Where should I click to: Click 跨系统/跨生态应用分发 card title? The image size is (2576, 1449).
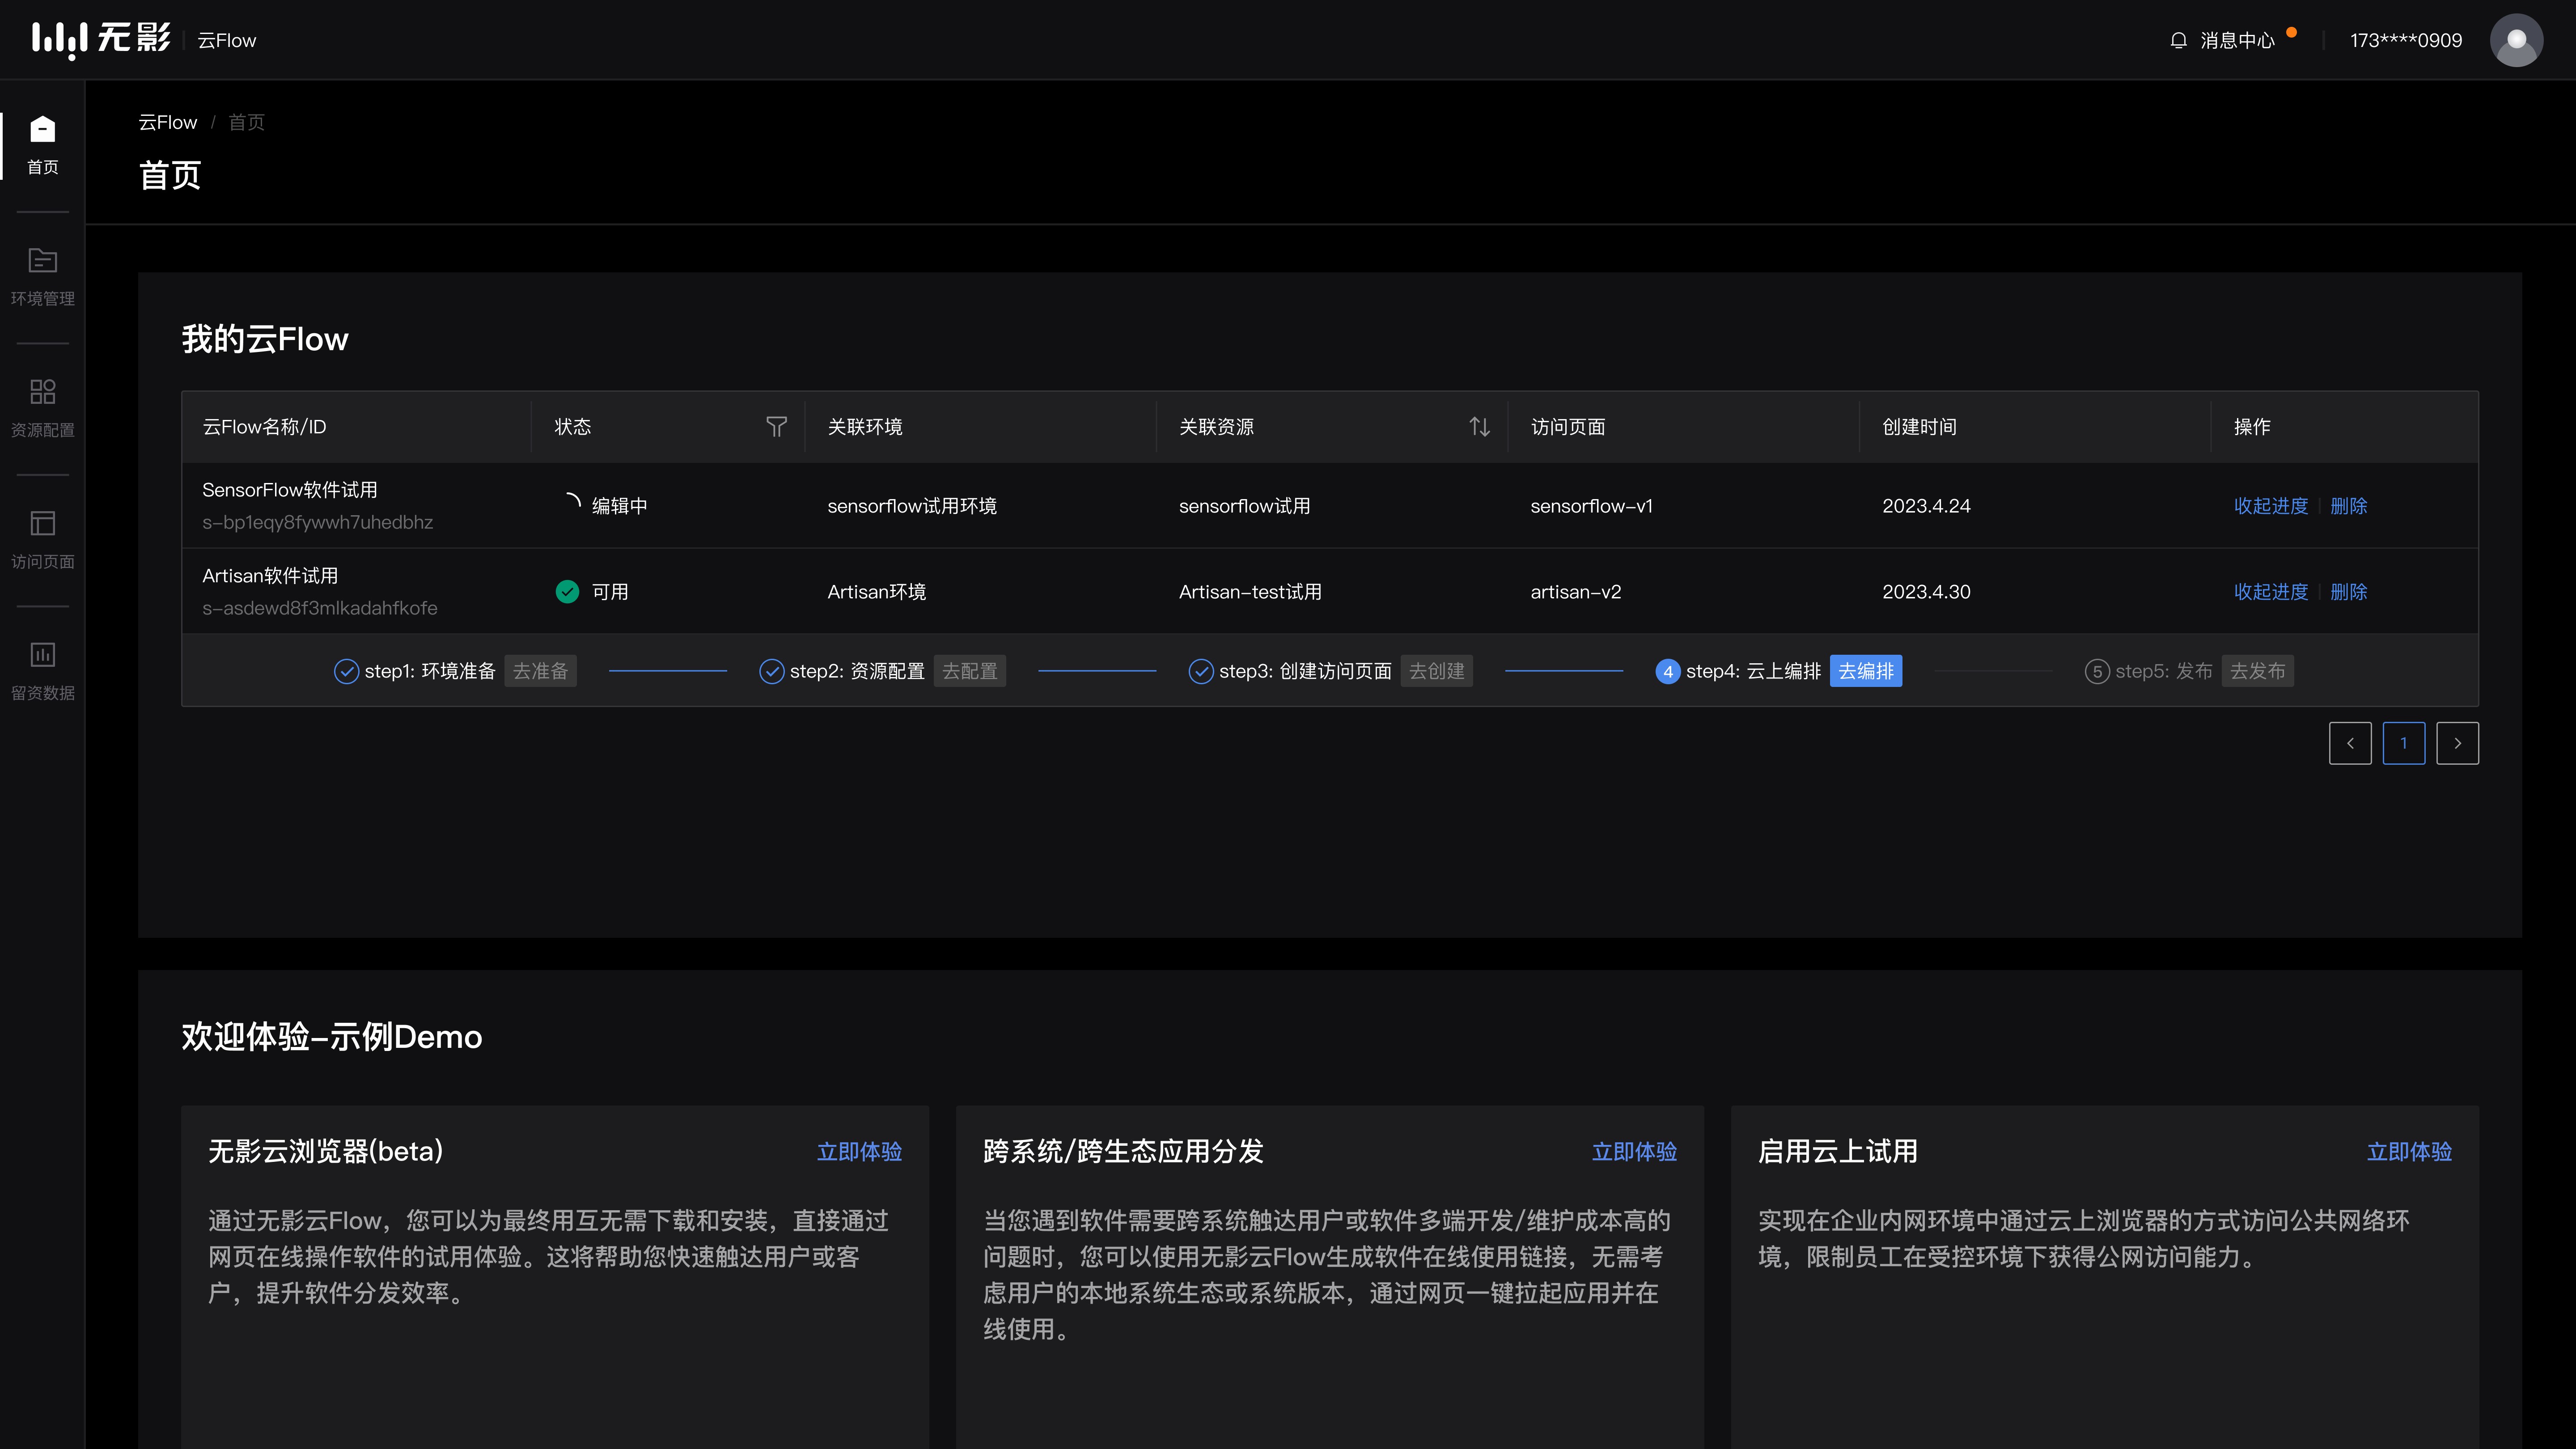pyautogui.click(x=1123, y=1152)
